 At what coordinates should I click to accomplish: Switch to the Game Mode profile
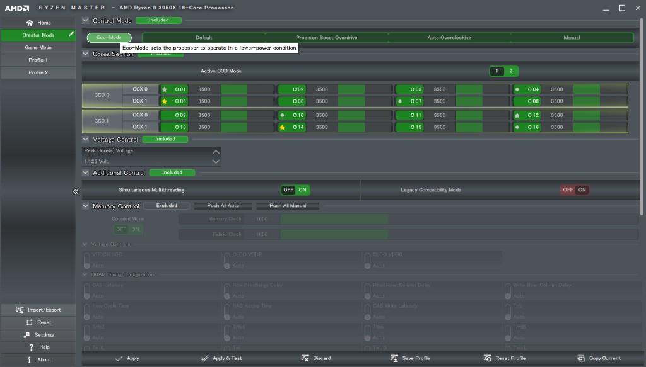38,47
